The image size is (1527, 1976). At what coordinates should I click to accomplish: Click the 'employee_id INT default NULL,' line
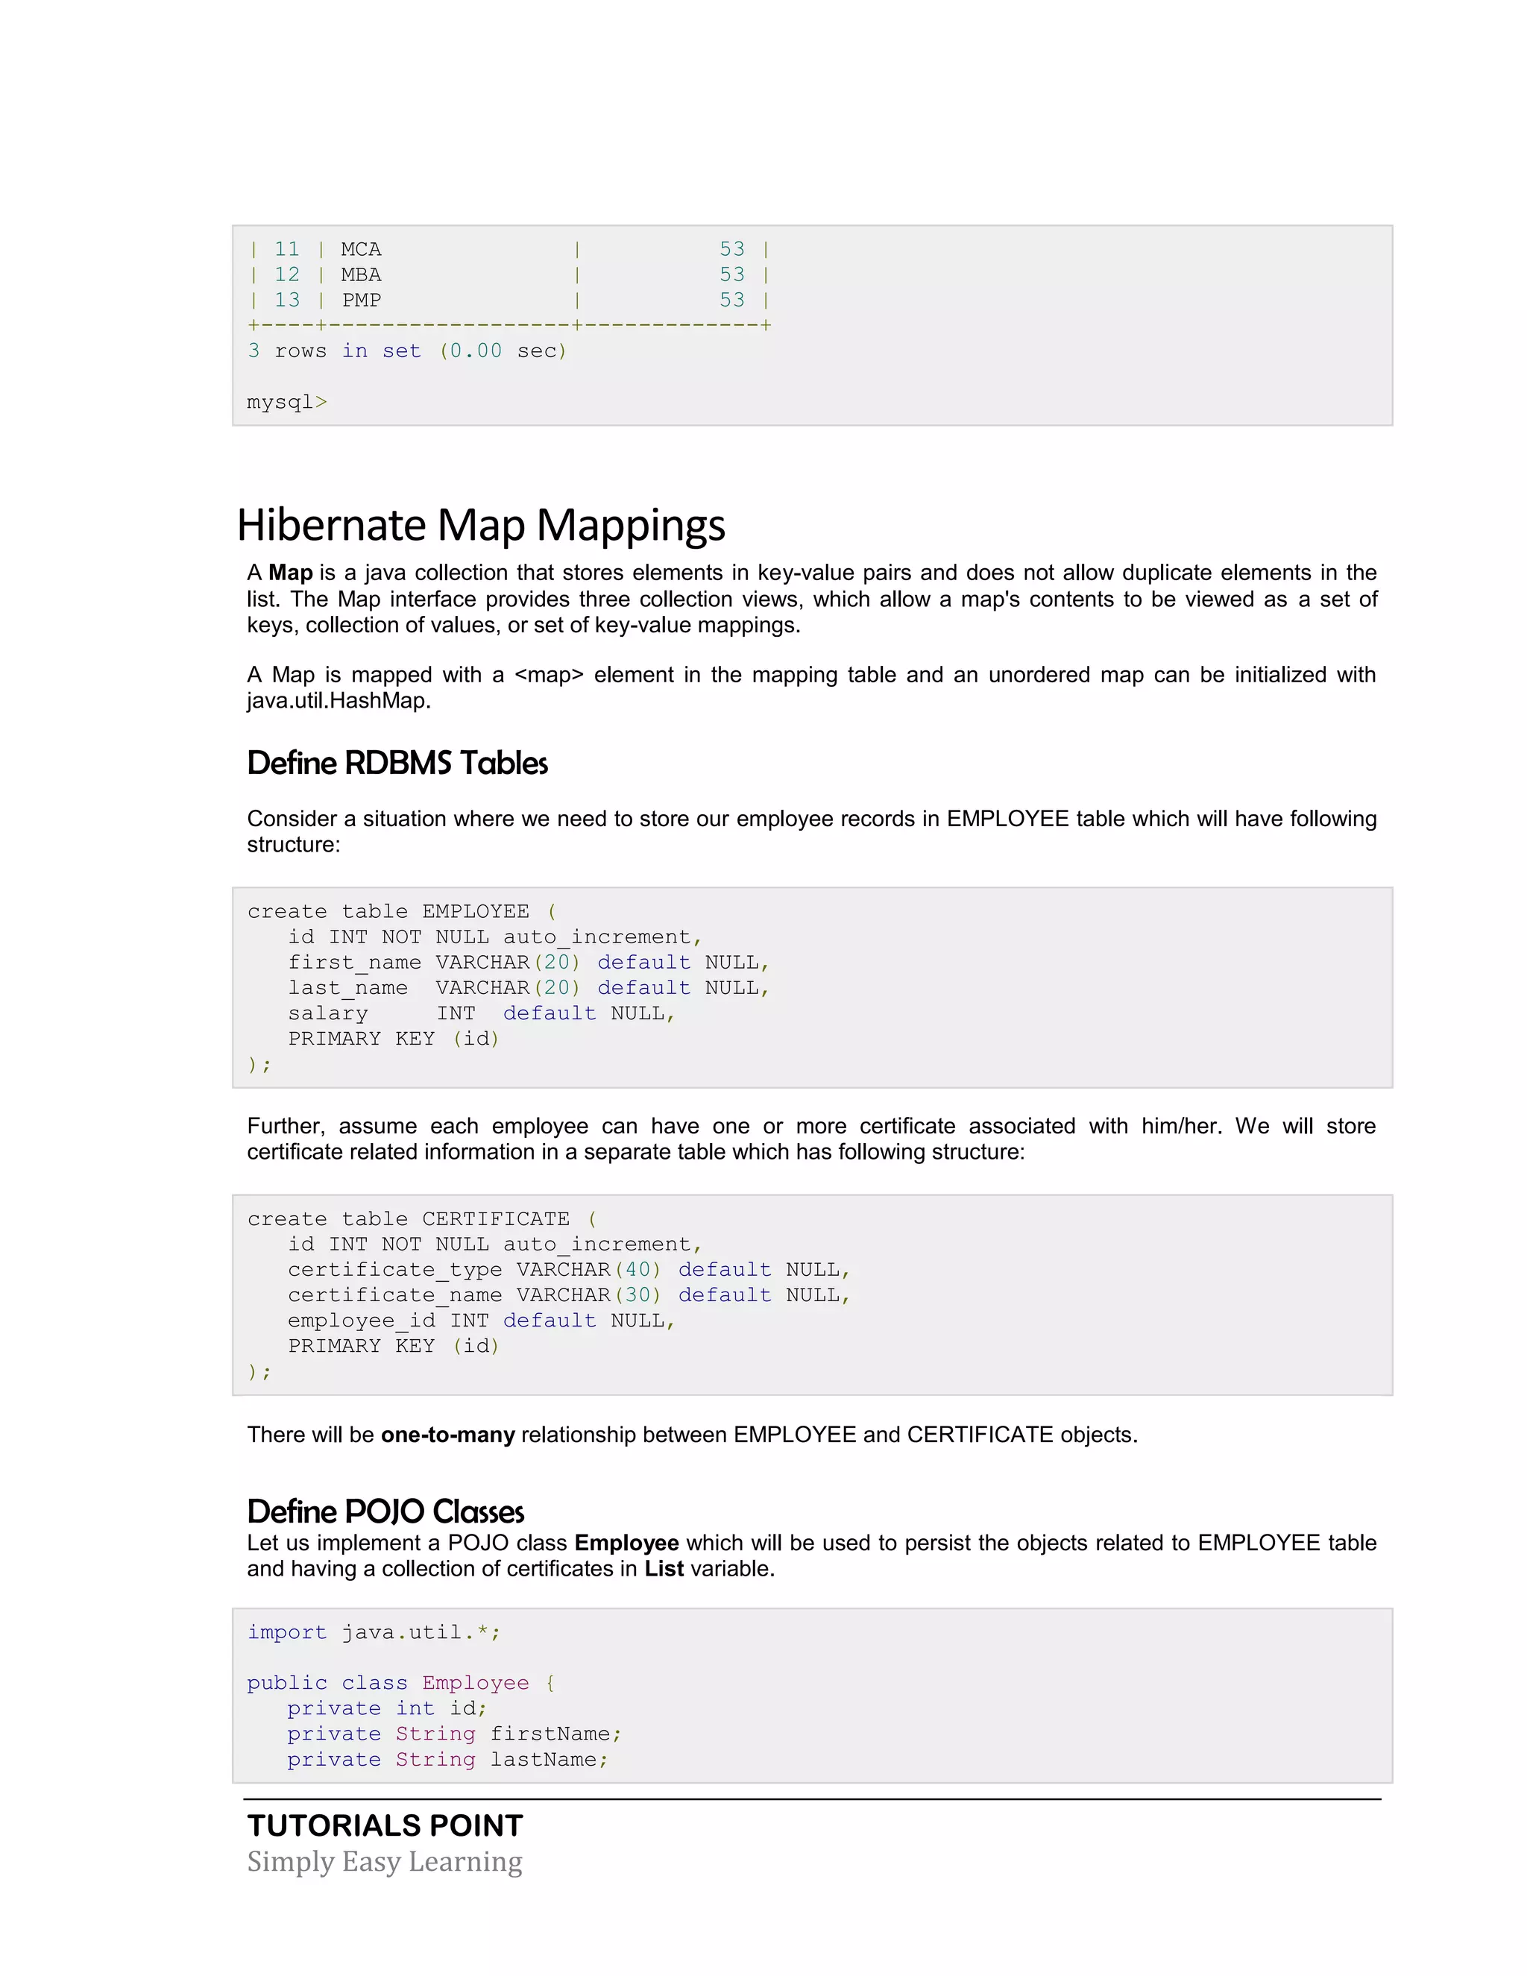tap(481, 1320)
